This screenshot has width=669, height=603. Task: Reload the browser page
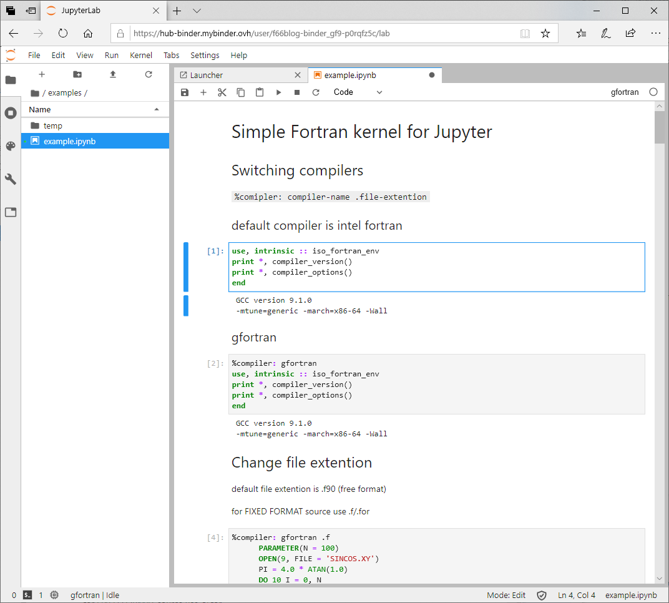[62, 33]
